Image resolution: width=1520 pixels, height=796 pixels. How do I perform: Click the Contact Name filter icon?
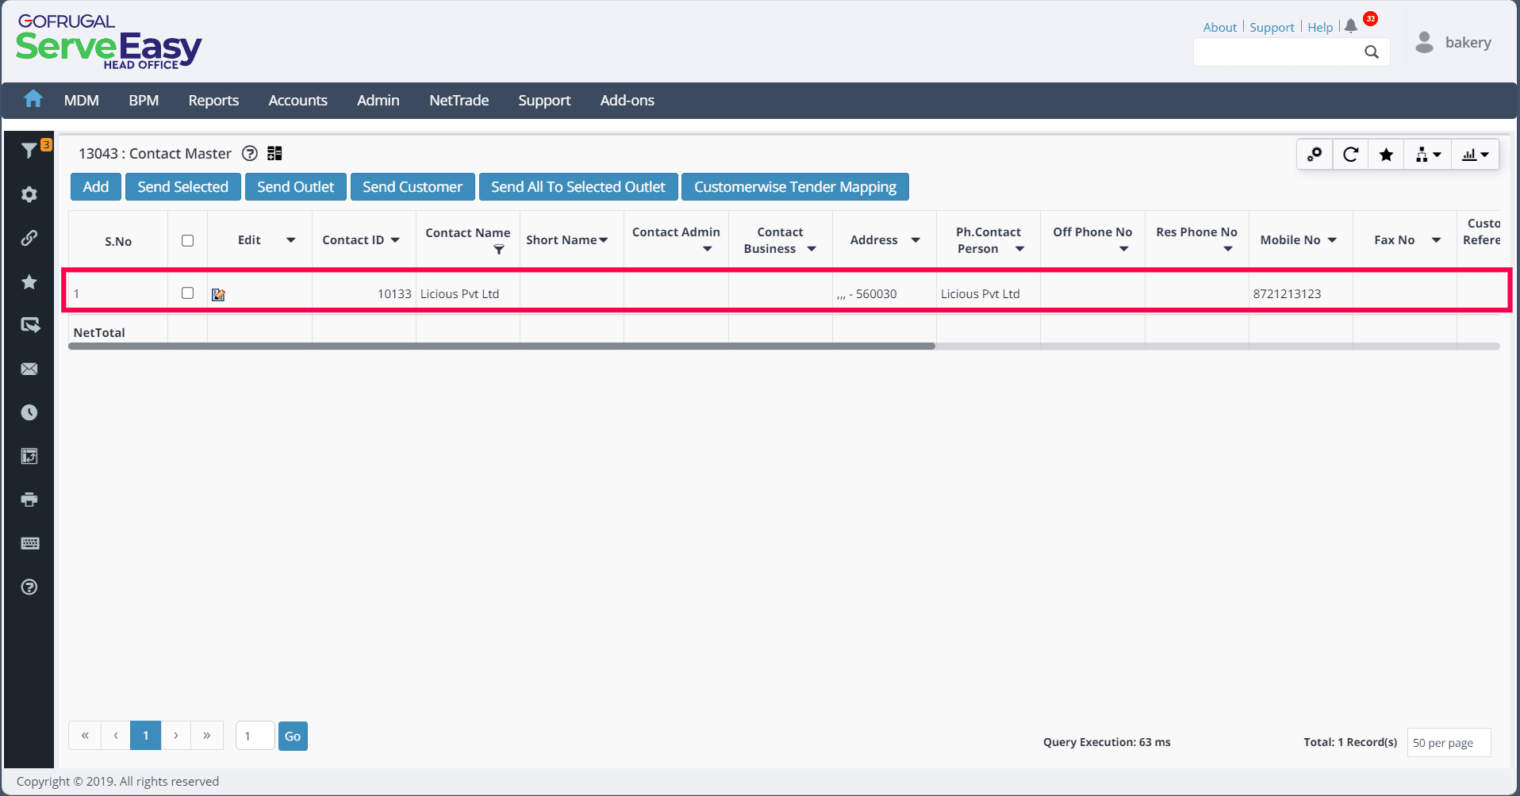click(499, 249)
